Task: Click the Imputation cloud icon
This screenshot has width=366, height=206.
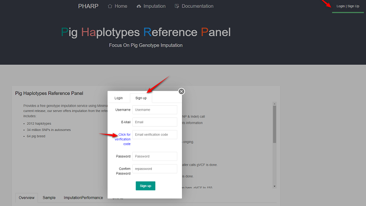Action: (x=139, y=6)
